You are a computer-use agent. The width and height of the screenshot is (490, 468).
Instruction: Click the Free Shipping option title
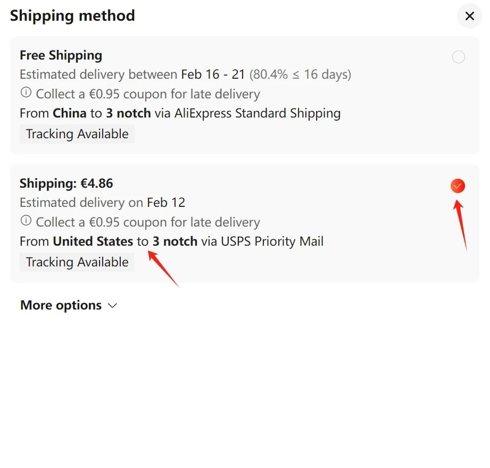pyautogui.click(x=61, y=55)
